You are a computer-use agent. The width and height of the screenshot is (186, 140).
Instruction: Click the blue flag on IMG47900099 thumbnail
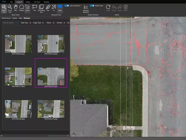click(7, 37)
